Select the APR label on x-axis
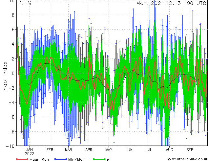 (89, 150)
